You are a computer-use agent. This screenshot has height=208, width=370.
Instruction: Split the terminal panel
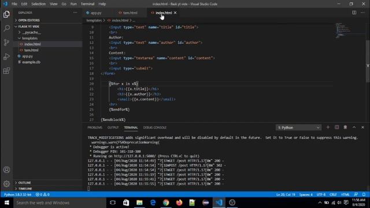(x=336, y=127)
